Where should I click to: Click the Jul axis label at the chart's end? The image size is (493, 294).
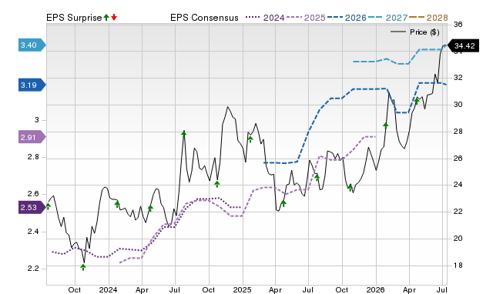click(442, 289)
